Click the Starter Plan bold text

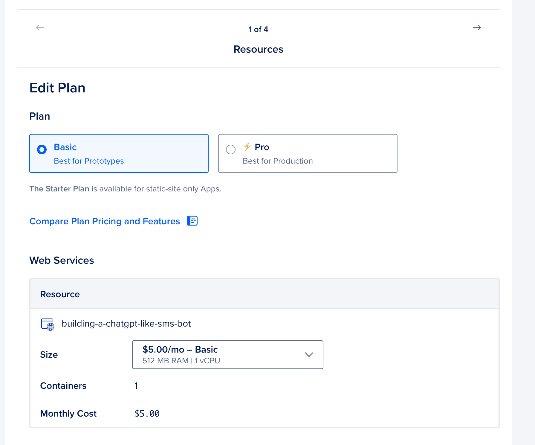59,189
